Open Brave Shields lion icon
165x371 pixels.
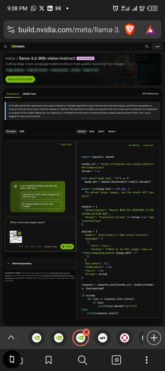130,30
